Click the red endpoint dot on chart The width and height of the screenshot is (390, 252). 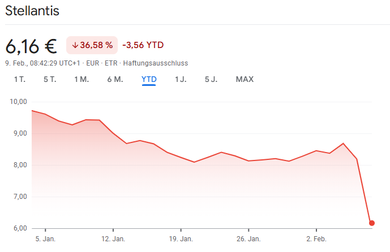[x=372, y=223]
